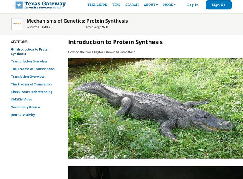Open the TEKS GUIDE menu item

tap(97, 5)
